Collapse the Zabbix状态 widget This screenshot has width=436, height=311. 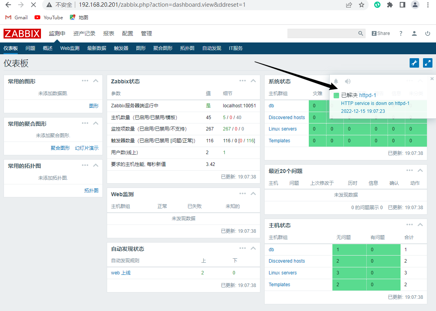[253, 81]
